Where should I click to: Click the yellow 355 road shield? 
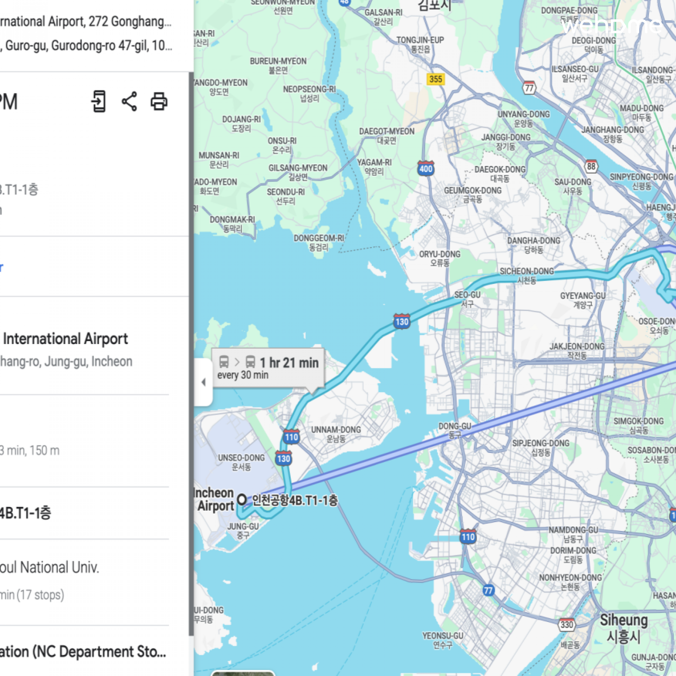pos(435,79)
